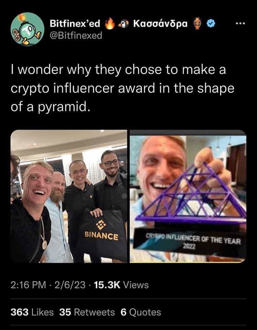Image resolution: width=257 pixels, height=330 pixels.
Task: Click the Binance logo on the black bag
Action: pyautogui.click(x=101, y=225)
